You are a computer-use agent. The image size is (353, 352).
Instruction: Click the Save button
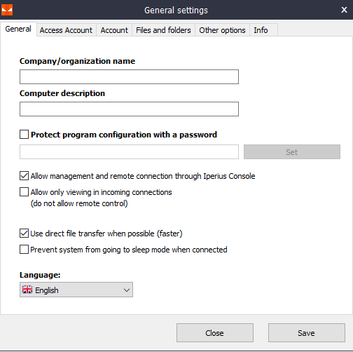[x=307, y=333]
